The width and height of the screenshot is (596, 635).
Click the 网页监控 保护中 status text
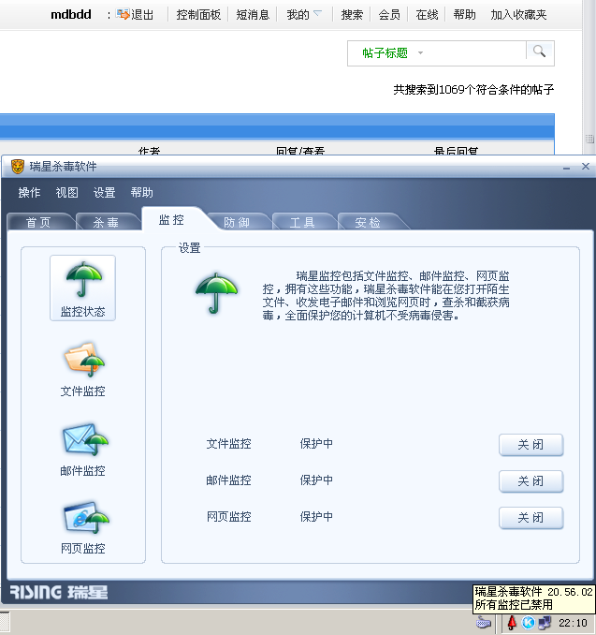click(316, 517)
